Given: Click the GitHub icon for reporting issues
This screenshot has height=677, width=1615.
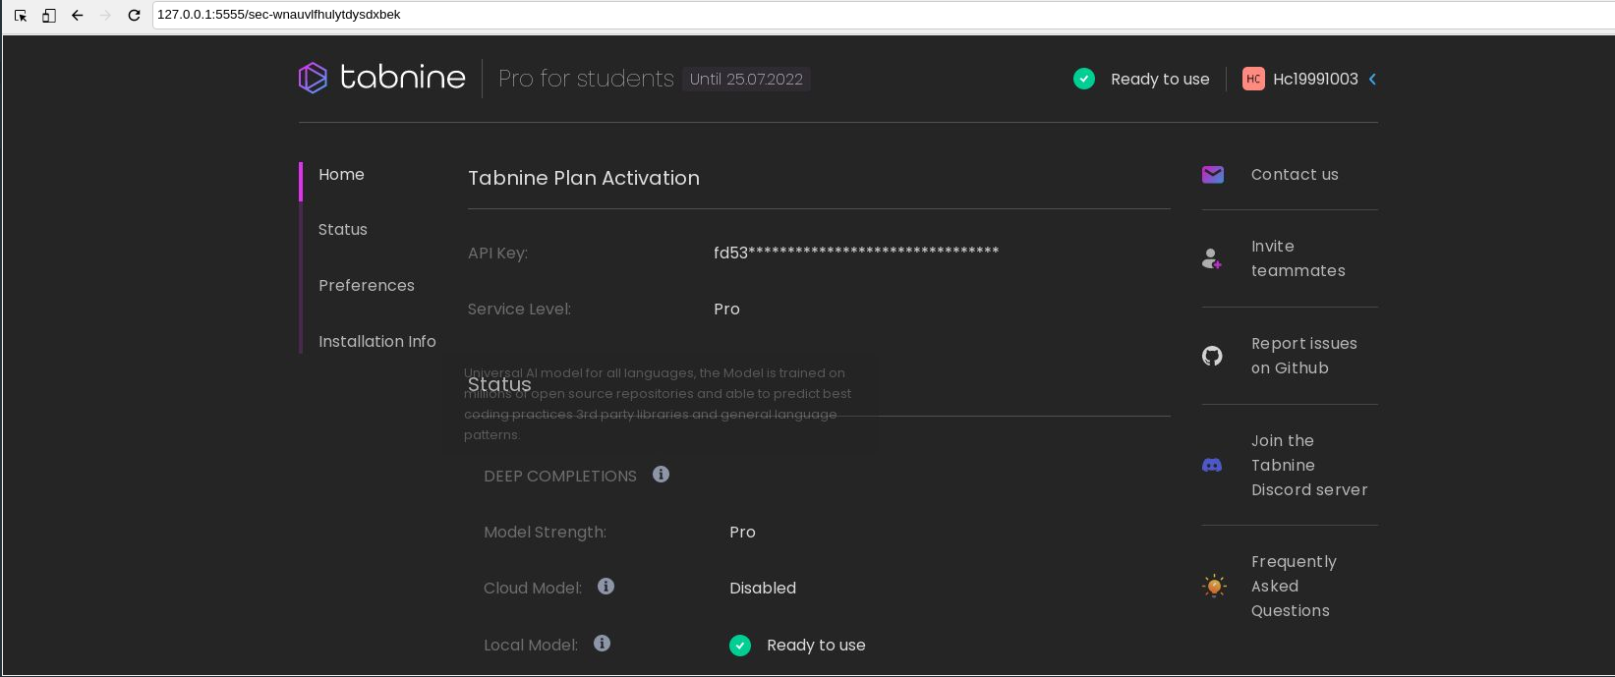Looking at the screenshot, I should [1212, 356].
